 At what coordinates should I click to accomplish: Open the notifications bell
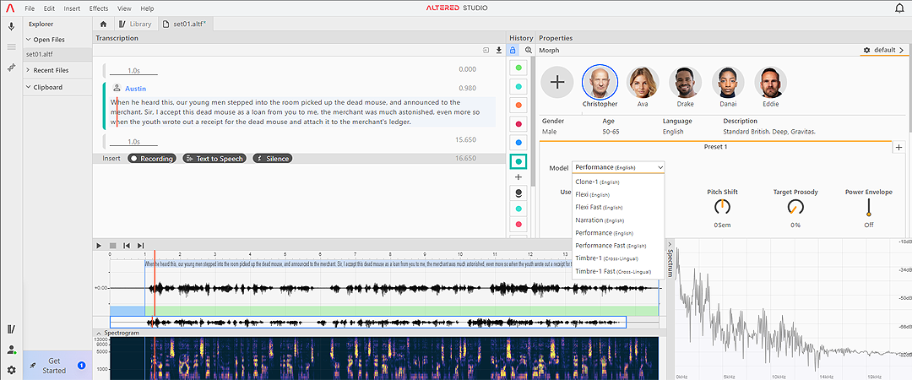[898, 8]
